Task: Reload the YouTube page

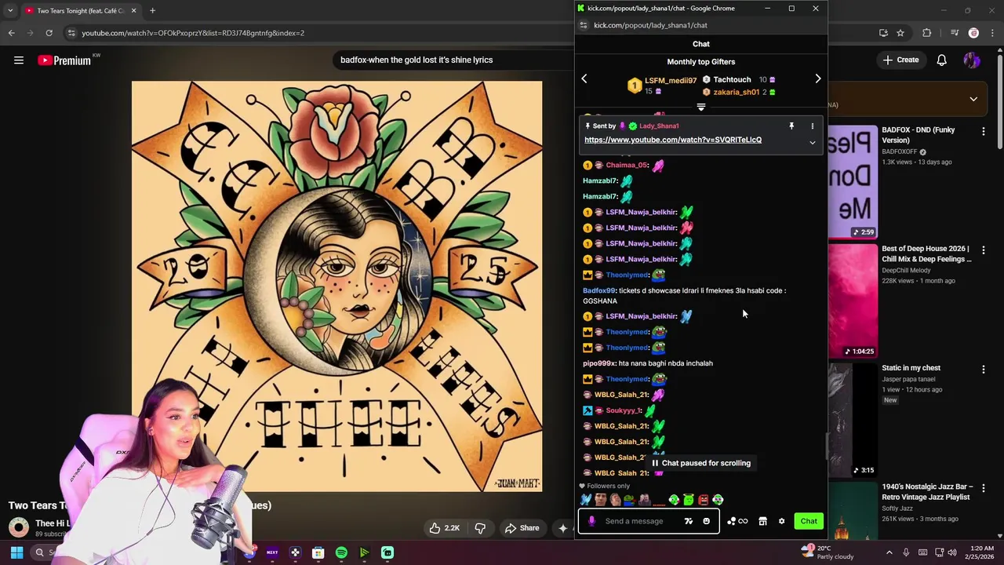Action: pyautogui.click(x=49, y=33)
